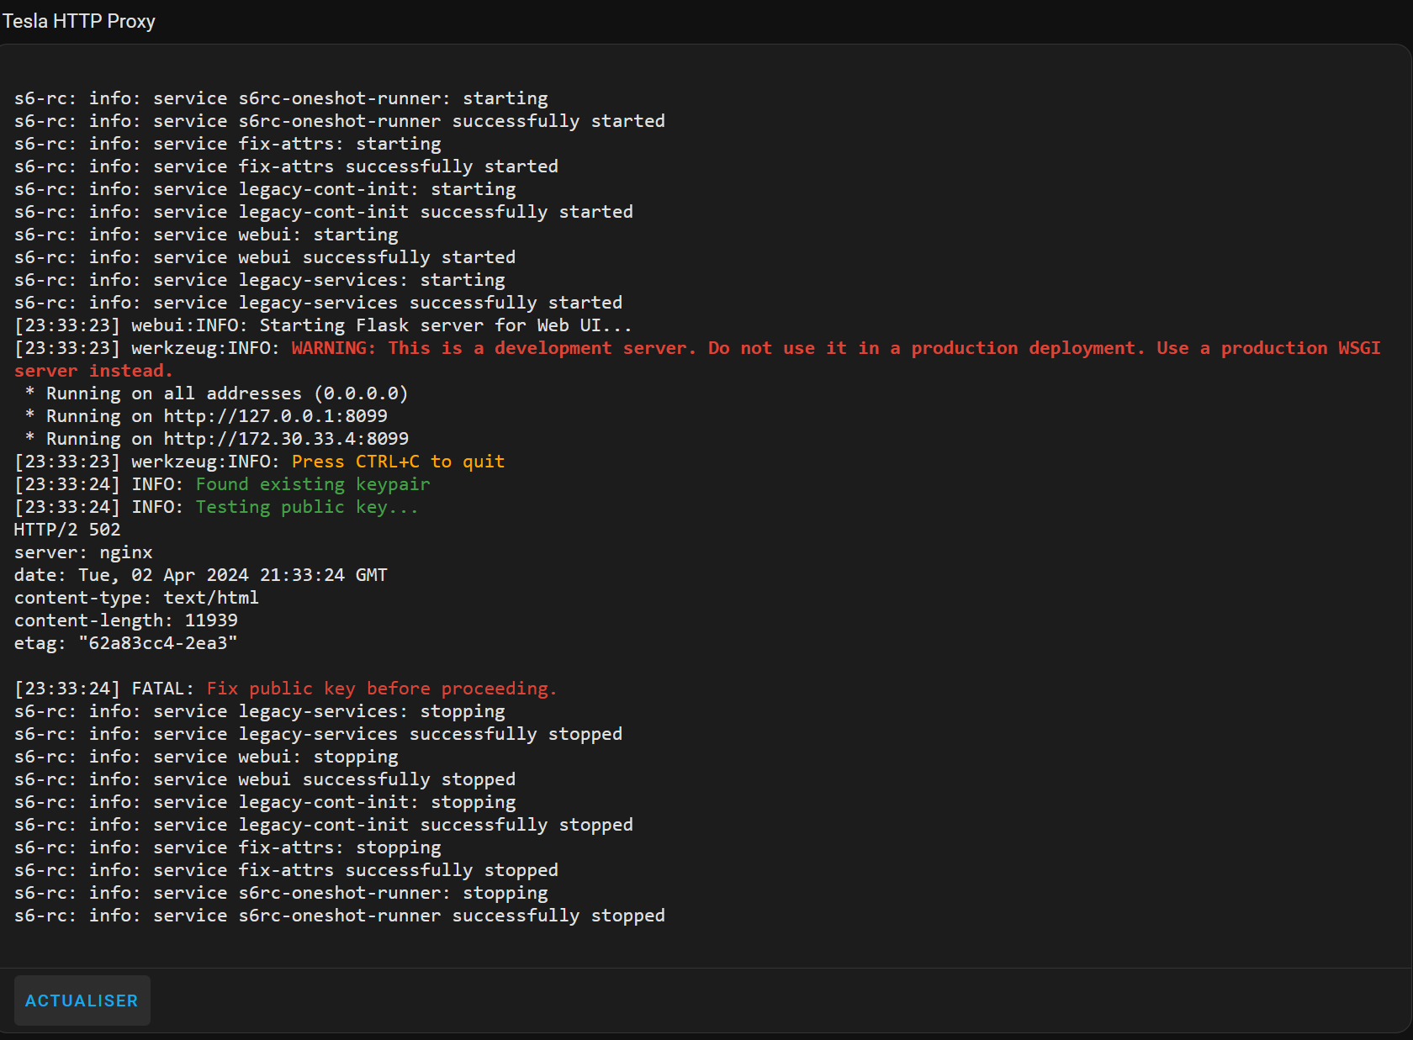
Task: Click the 'content-type: text/html' line
Action: (136, 598)
